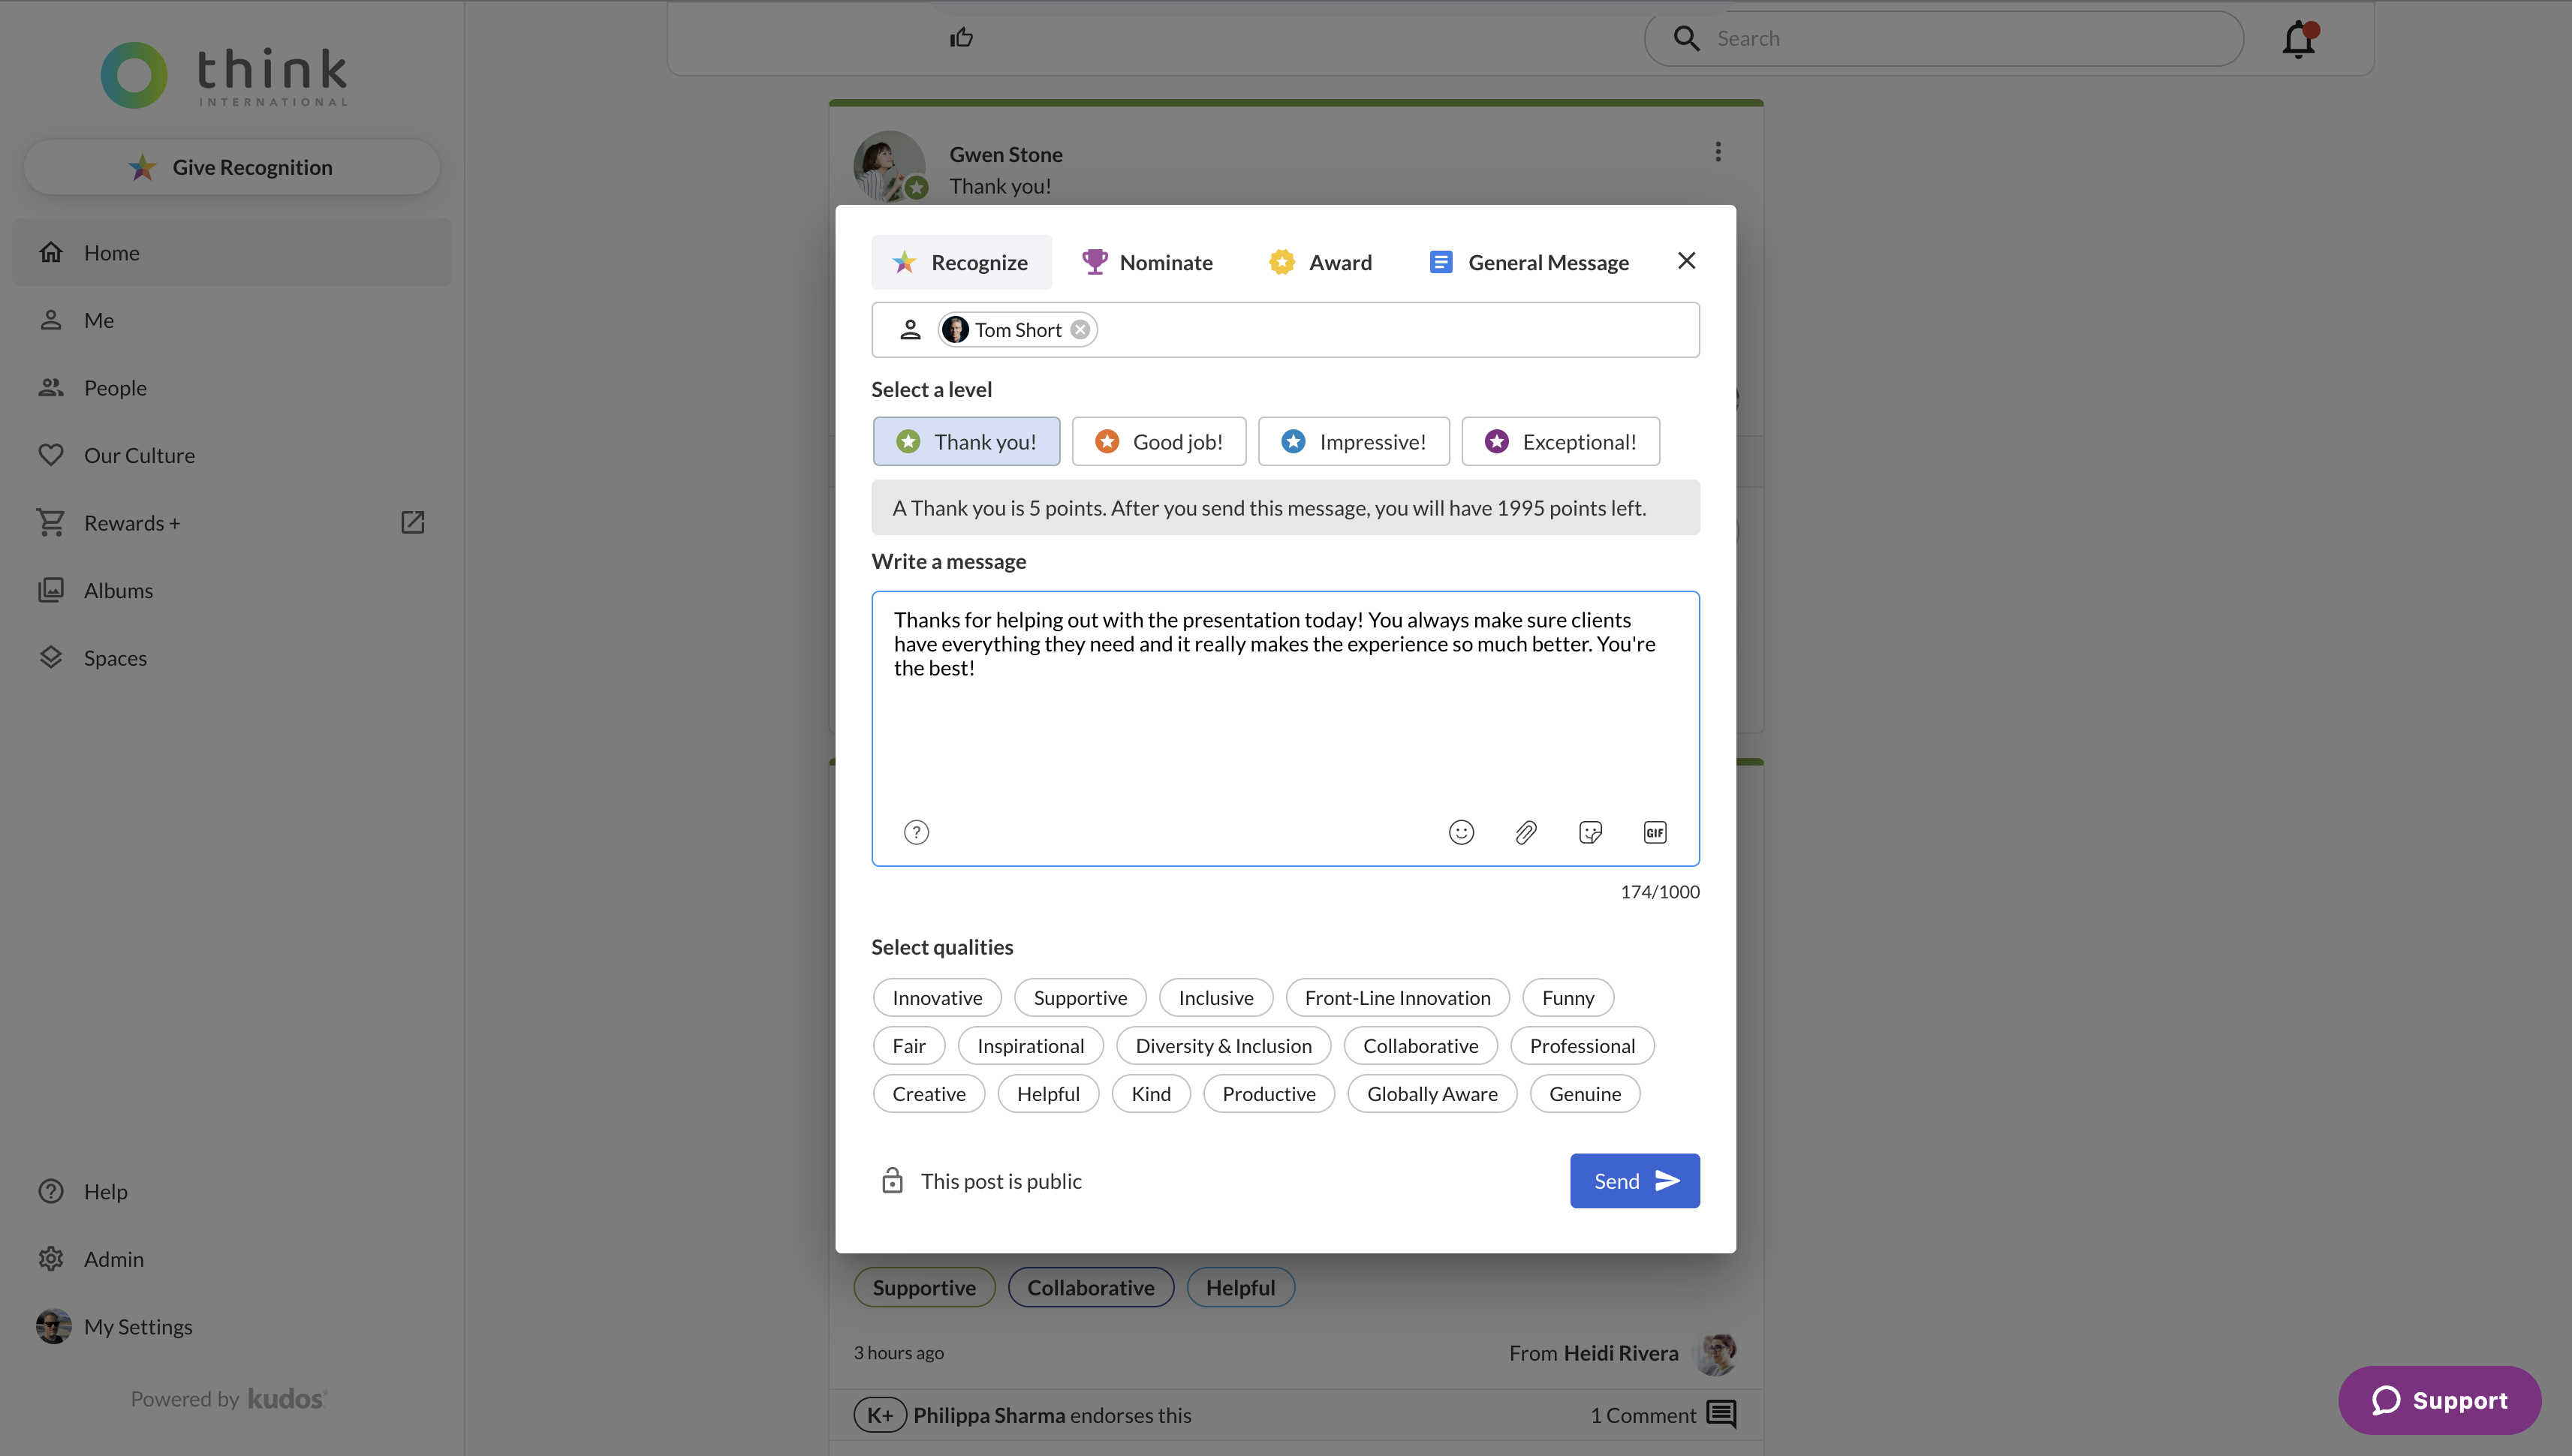Open Gwen Stone post options menu
2572x1456 pixels.
[1718, 152]
